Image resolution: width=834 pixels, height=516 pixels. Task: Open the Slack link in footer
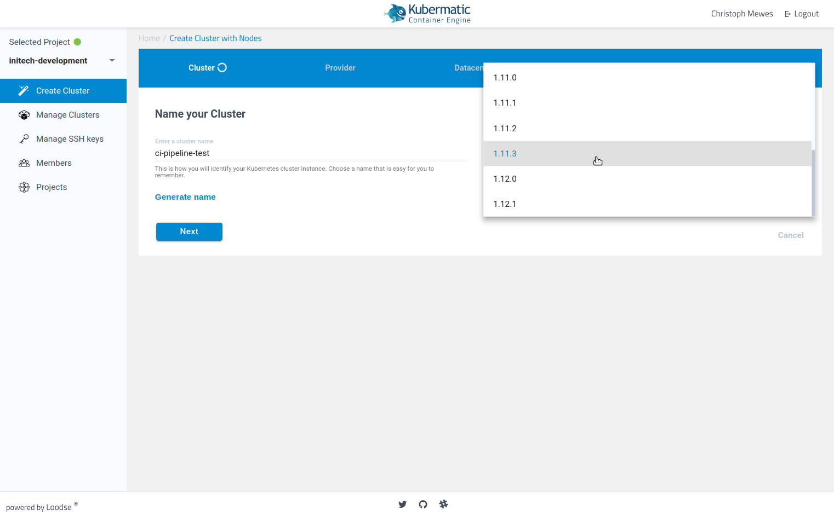coord(444,505)
